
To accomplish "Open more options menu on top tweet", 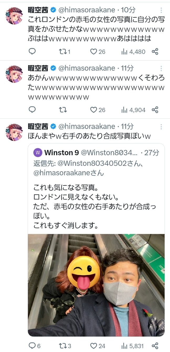I will (x=161, y=10).
